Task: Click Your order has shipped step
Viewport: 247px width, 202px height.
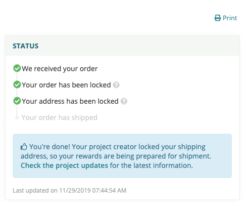Action: coord(59,118)
